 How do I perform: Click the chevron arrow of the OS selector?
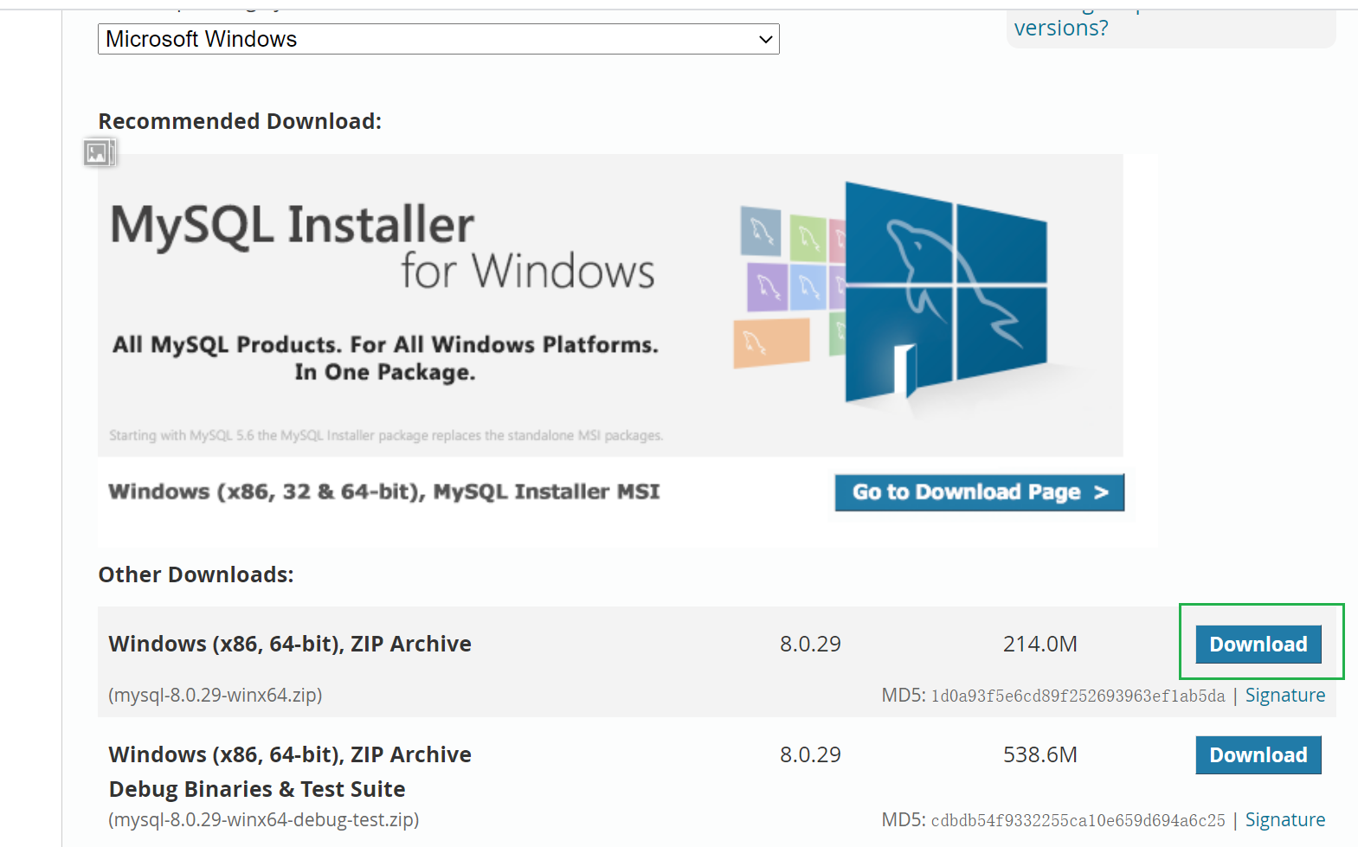[x=765, y=40]
